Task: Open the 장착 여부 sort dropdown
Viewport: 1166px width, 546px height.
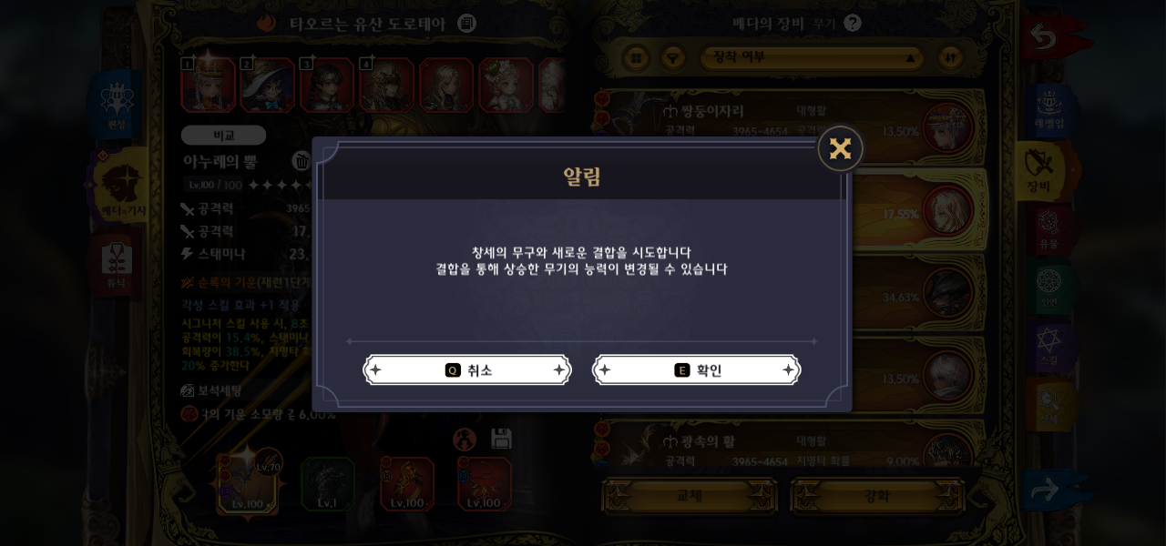Action: tap(813, 57)
